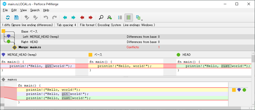The height and width of the screenshot is (110, 255).
Task: Click the horizontal scrollbar at bottom
Action: 122,108
